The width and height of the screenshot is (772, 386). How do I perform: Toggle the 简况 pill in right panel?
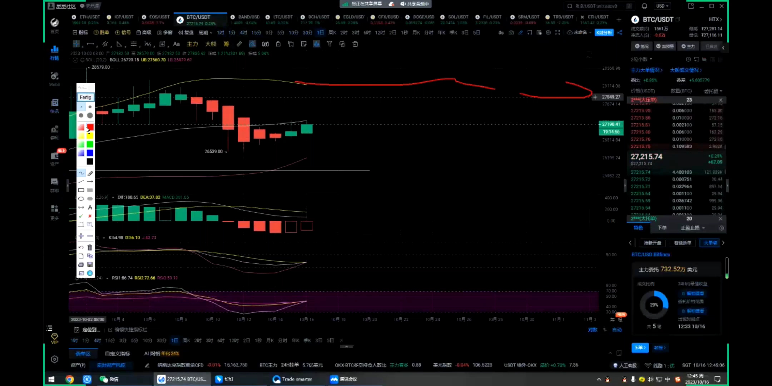coord(642,46)
